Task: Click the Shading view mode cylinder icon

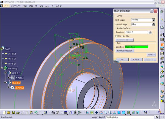Action: click(128, 113)
